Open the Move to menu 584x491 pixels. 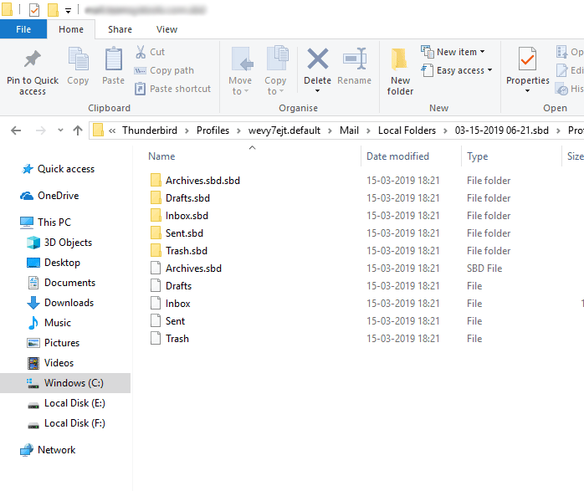click(x=240, y=71)
